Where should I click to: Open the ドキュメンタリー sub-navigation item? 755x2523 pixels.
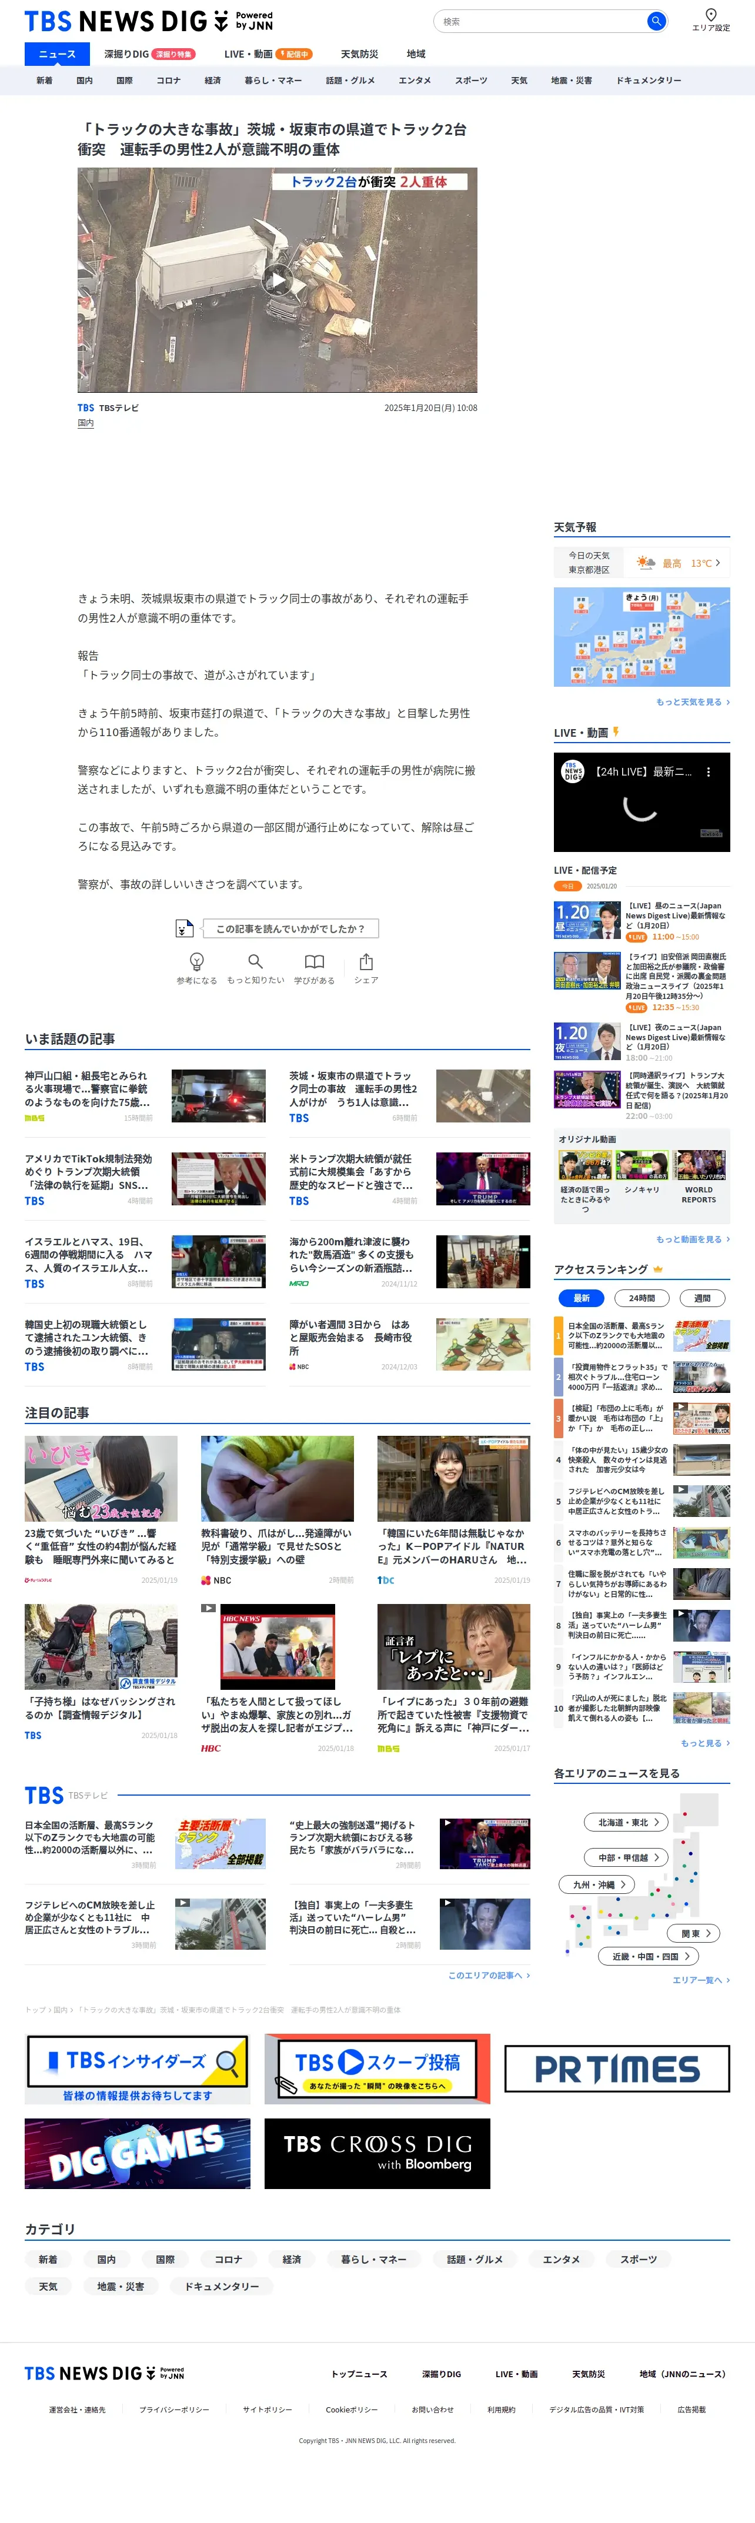(648, 81)
